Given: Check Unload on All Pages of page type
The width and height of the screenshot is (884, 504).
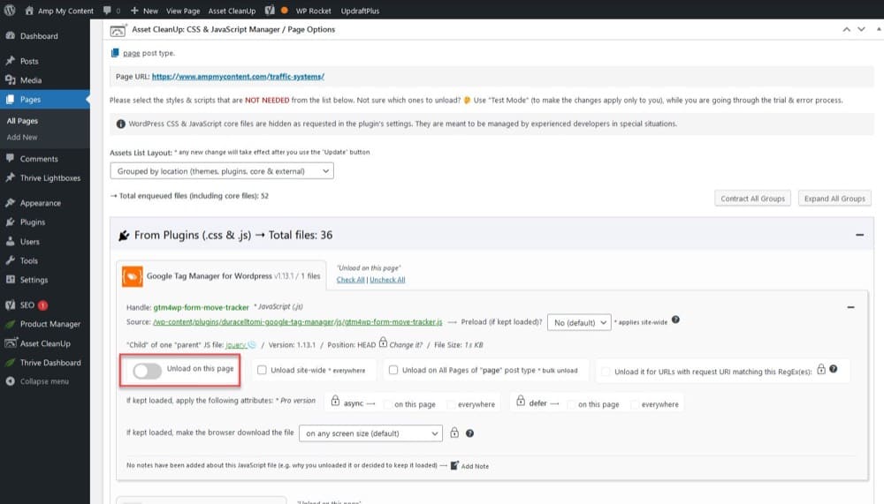Looking at the screenshot, I should (393, 370).
